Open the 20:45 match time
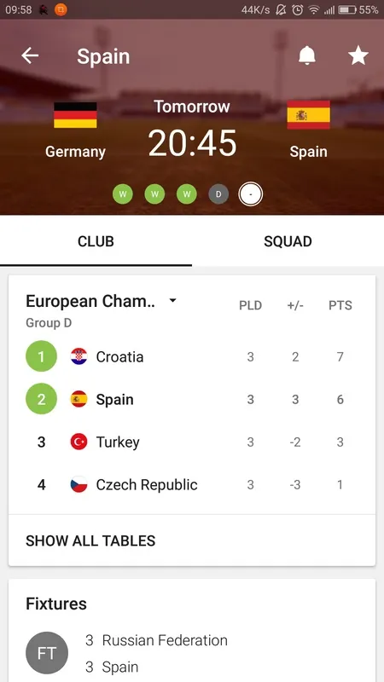Image resolution: width=384 pixels, height=682 pixels. pos(192,142)
